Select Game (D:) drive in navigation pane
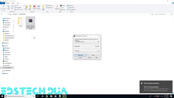This screenshot has width=174, height=98. (x=7, y=65)
